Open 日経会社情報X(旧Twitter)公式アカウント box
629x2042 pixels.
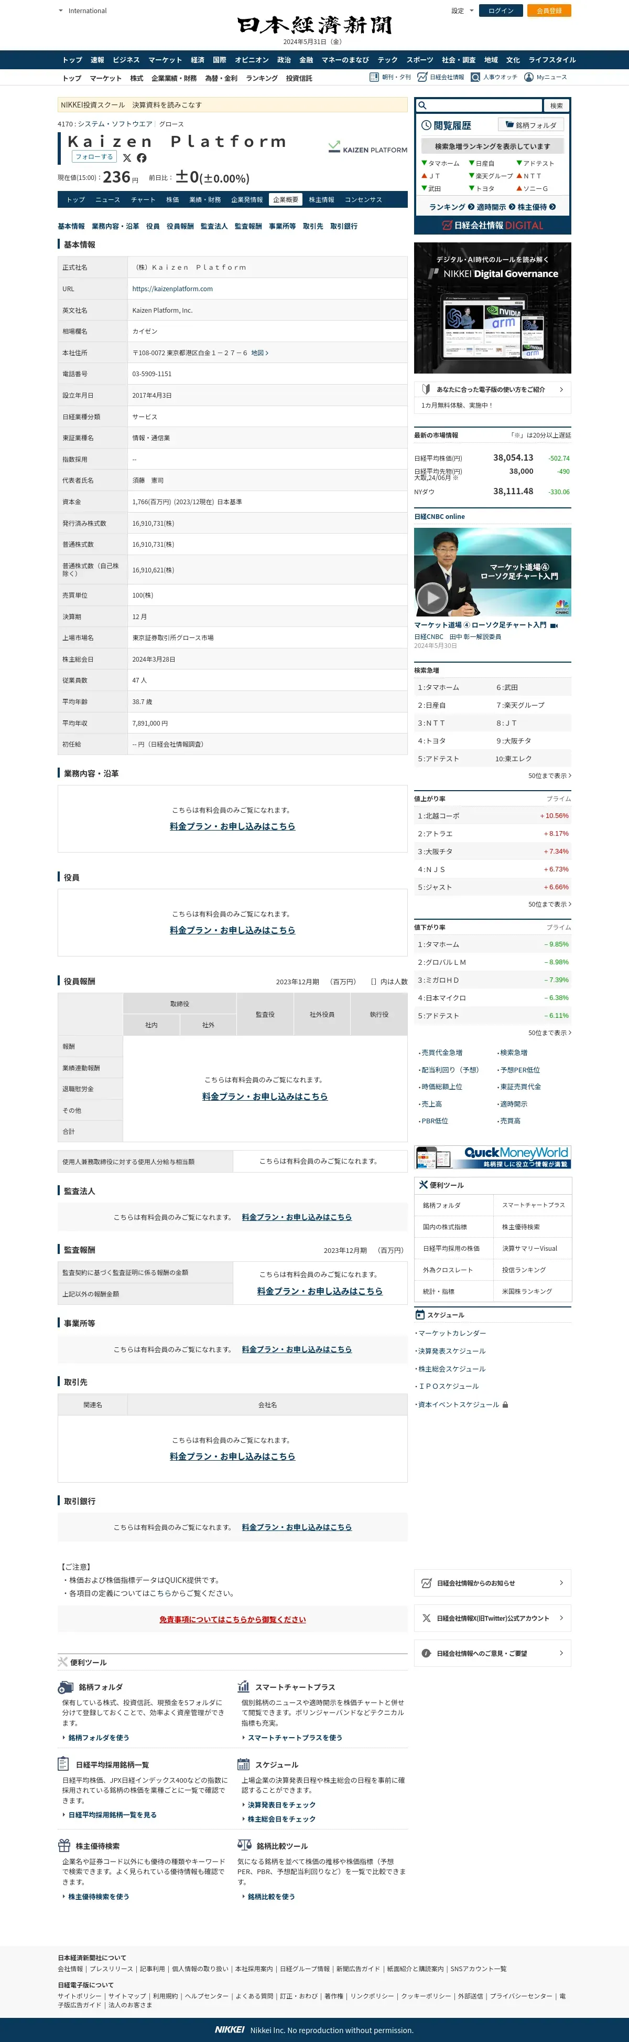click(x=493, y=1618)
